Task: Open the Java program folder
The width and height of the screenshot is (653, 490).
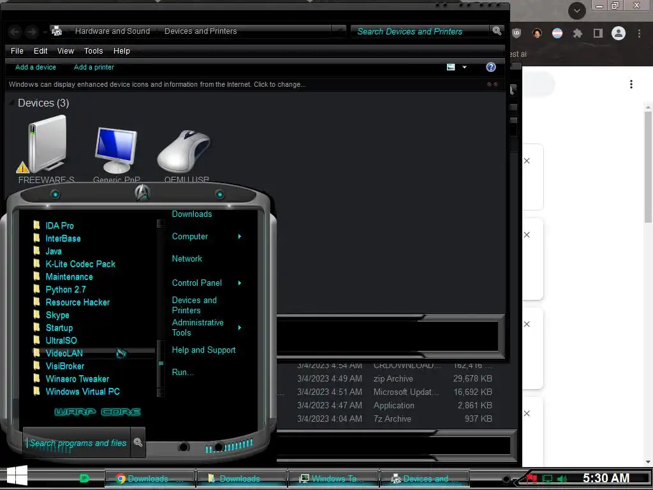Action: [54, 251]
